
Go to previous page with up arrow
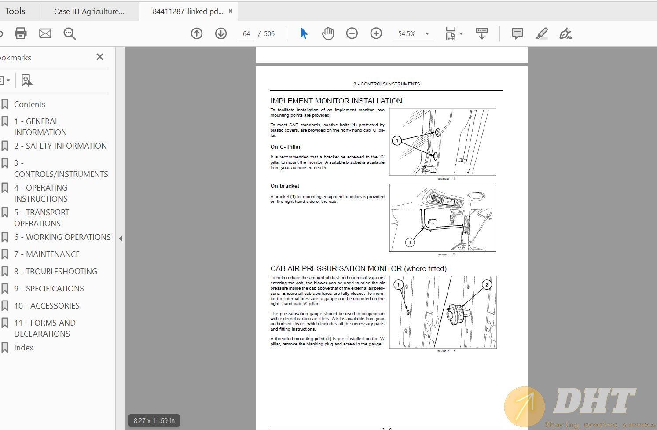coord(197,33)
